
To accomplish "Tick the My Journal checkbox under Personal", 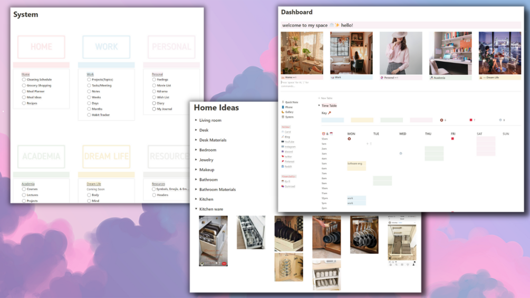I will pyautogui.click(x=154, y=109).
